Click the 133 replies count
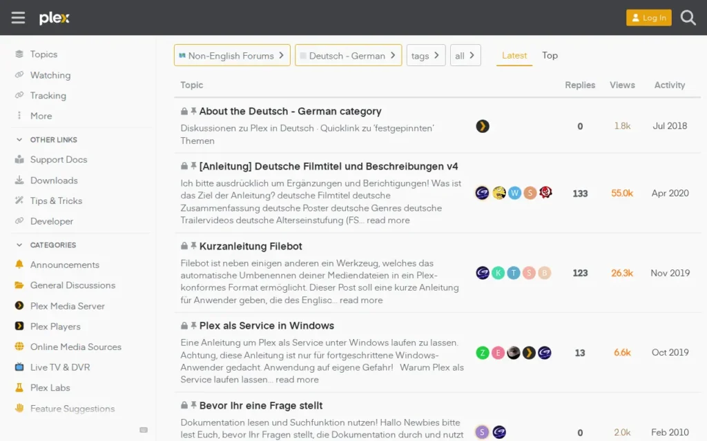The image size is (707, 441). click(x=580, y=194)
